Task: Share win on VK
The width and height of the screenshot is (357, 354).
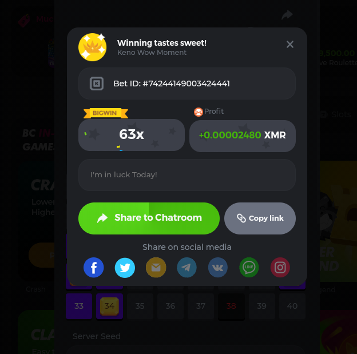Action: (218, 268)
